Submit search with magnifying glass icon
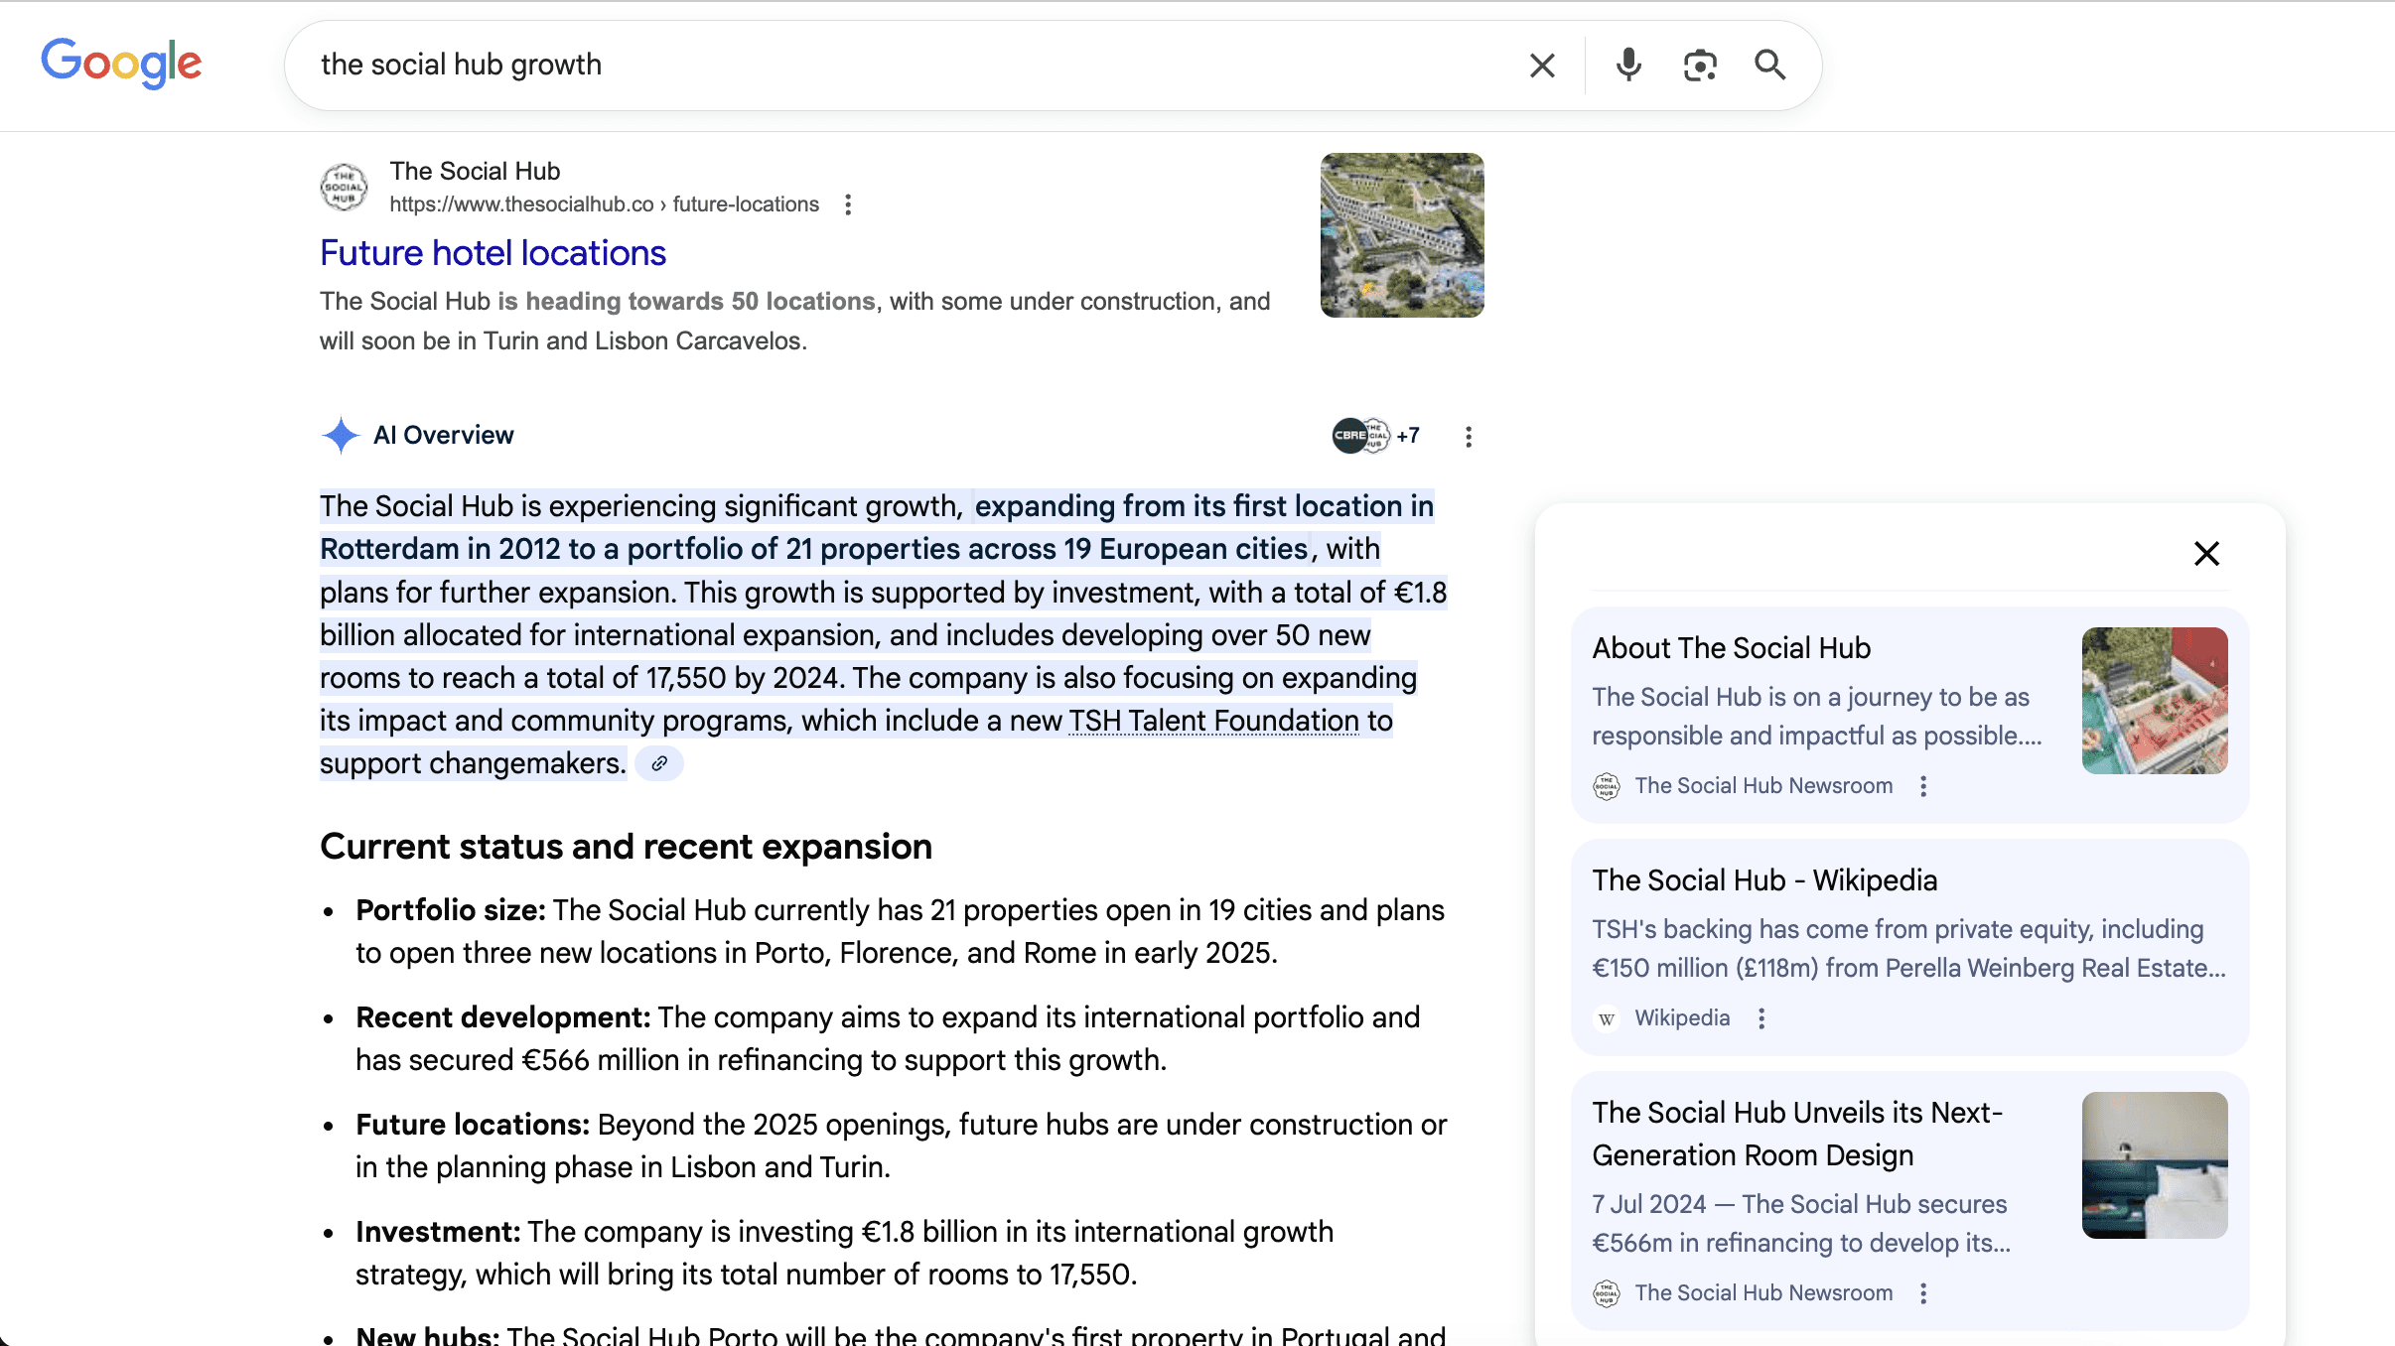The image size is (2395, 1346). 1770,66
